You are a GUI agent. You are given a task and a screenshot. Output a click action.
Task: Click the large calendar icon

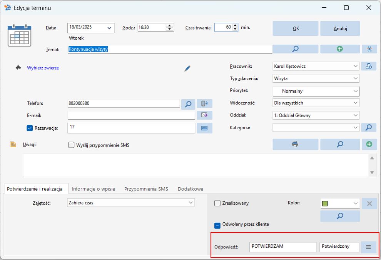20,35
